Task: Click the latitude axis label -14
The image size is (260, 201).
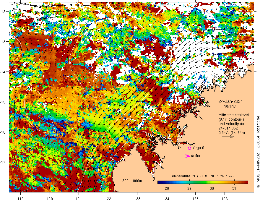Action: (x=3, y=72)
